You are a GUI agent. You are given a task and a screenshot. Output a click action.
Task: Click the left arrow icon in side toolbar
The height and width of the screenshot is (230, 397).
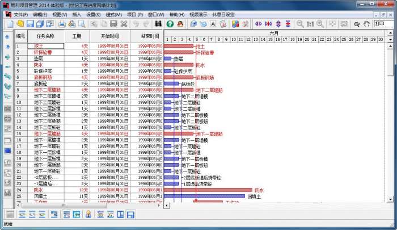7,37
